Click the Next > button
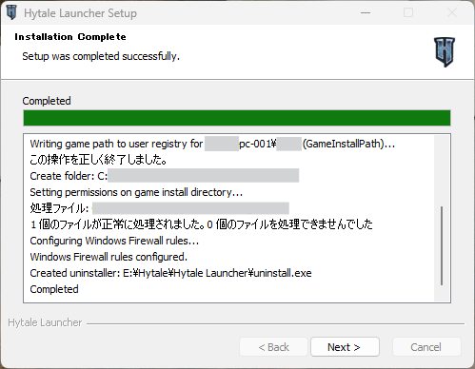 345,347
